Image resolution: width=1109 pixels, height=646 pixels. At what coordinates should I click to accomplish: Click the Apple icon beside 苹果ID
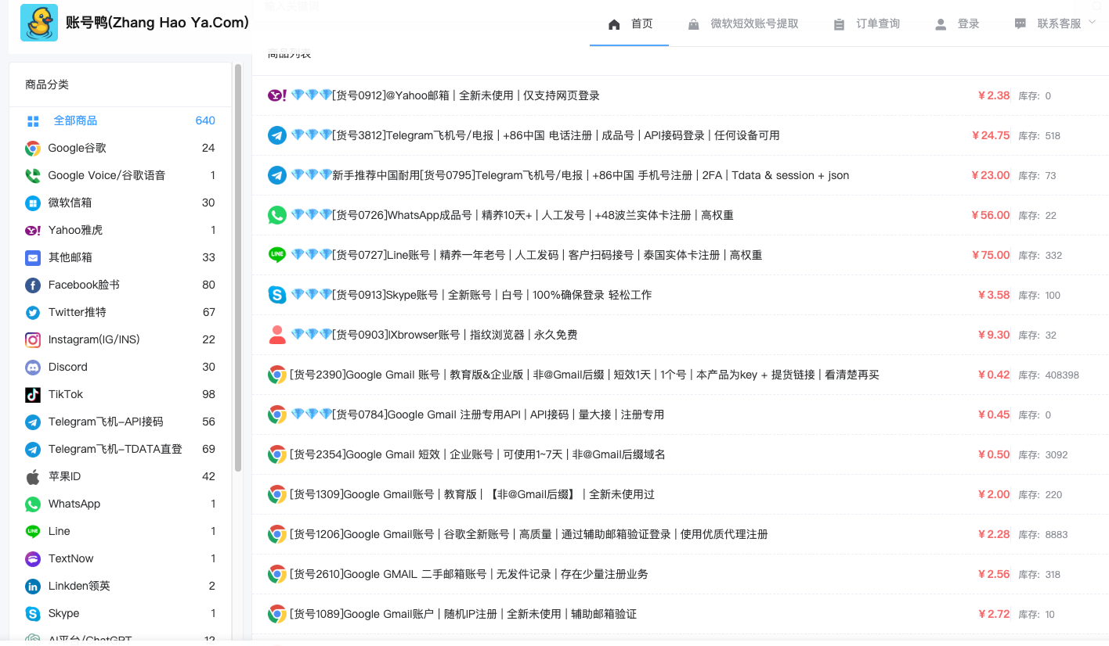coord(33,476)
